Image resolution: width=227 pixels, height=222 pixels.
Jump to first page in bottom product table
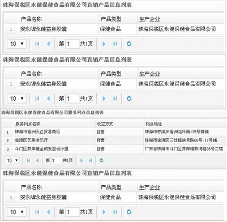(37, 212)
